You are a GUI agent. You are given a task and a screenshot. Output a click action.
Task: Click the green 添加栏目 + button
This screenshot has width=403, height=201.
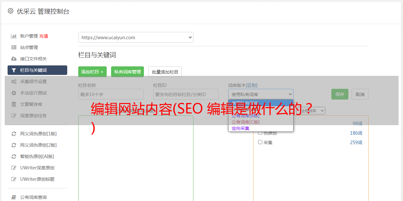point(92,72)
